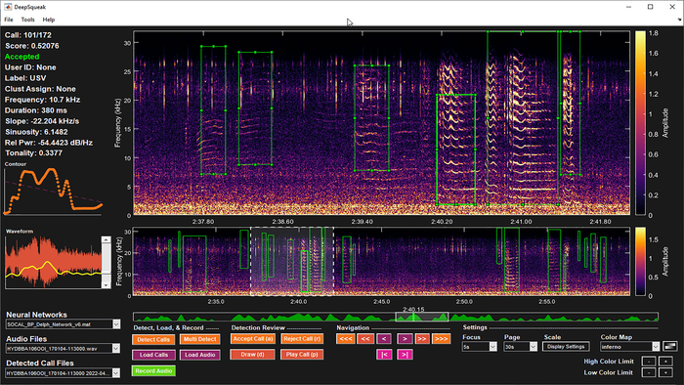Jump to last call with >| button
The width and height of the screenshot is (684, 385).
tap(405, 355)
